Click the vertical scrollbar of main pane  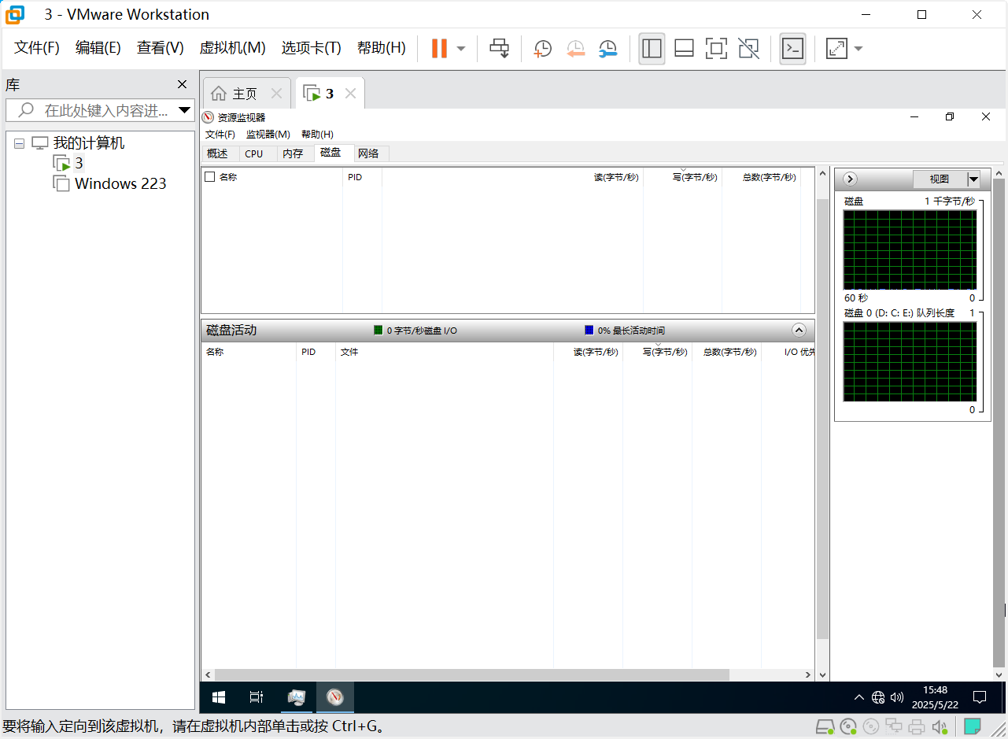pos(822,417)
